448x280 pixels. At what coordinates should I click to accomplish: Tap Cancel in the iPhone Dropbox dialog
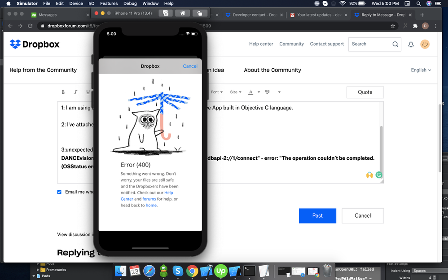(190, 66)
